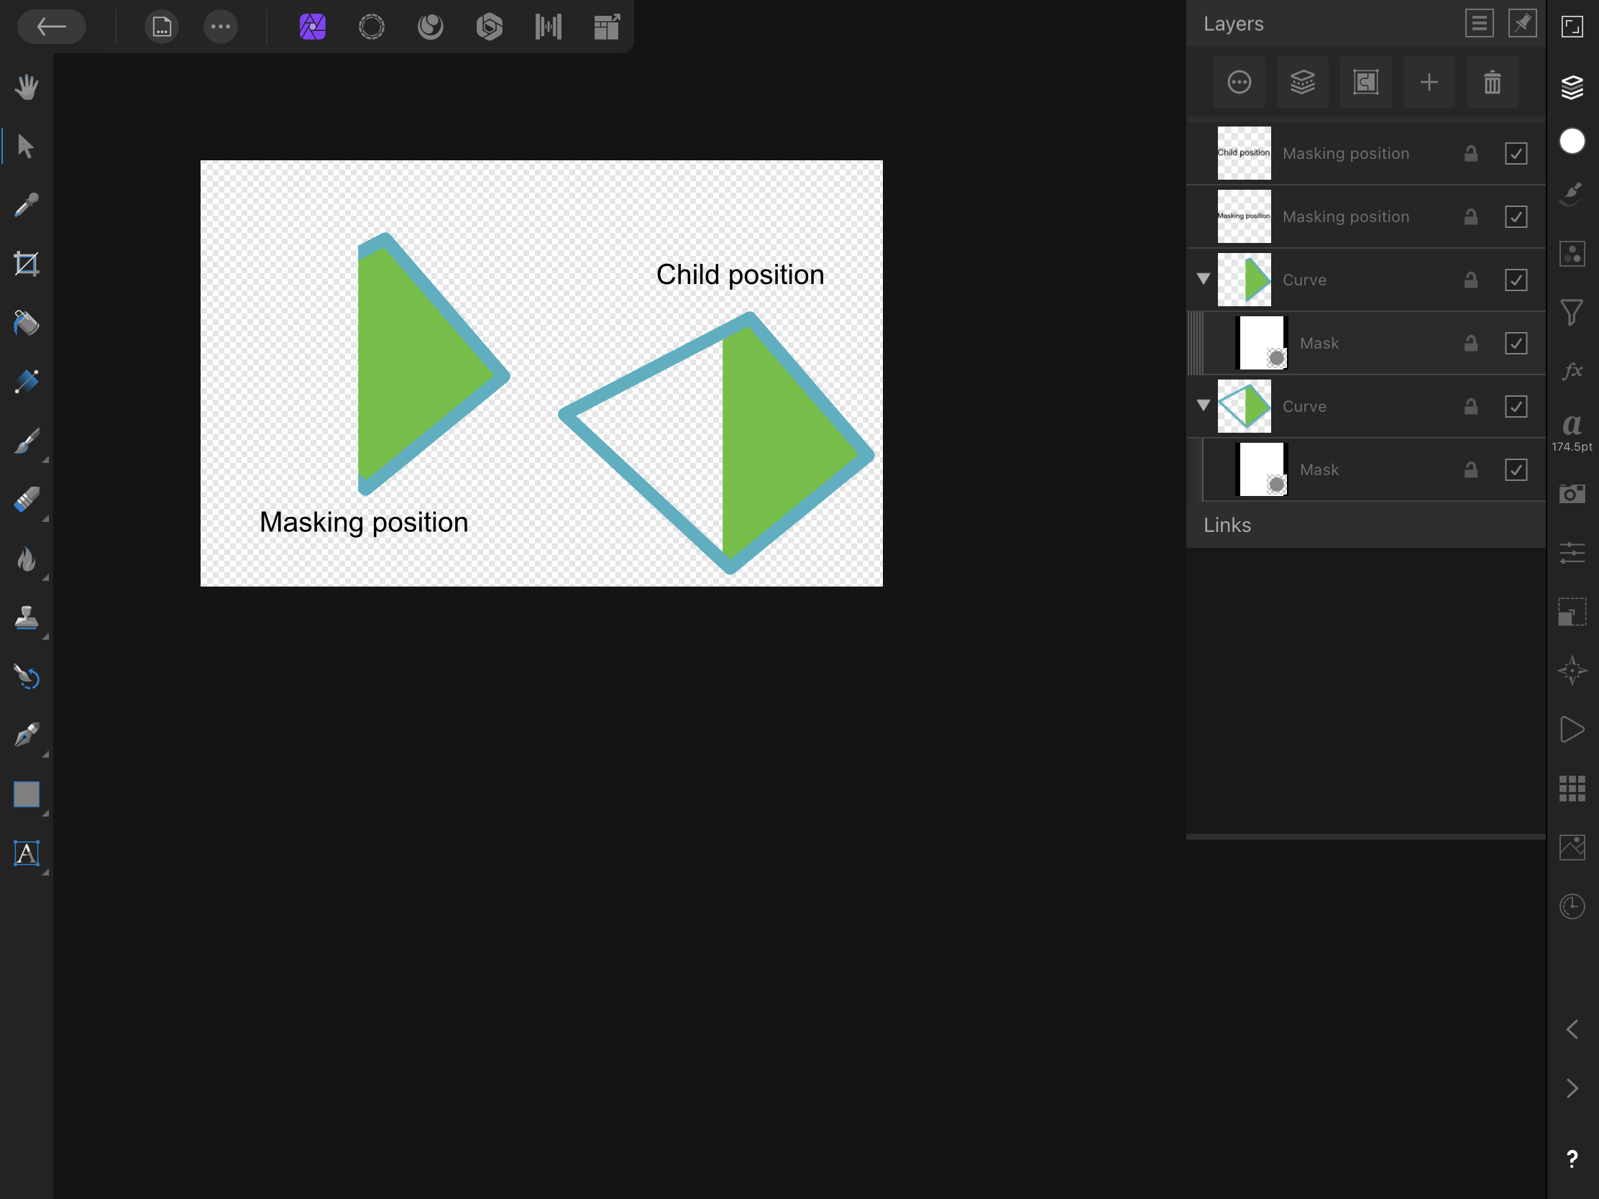1599x1199 pixels.
Task: Open the Filters funnel studio
Action: [1572, 313]
